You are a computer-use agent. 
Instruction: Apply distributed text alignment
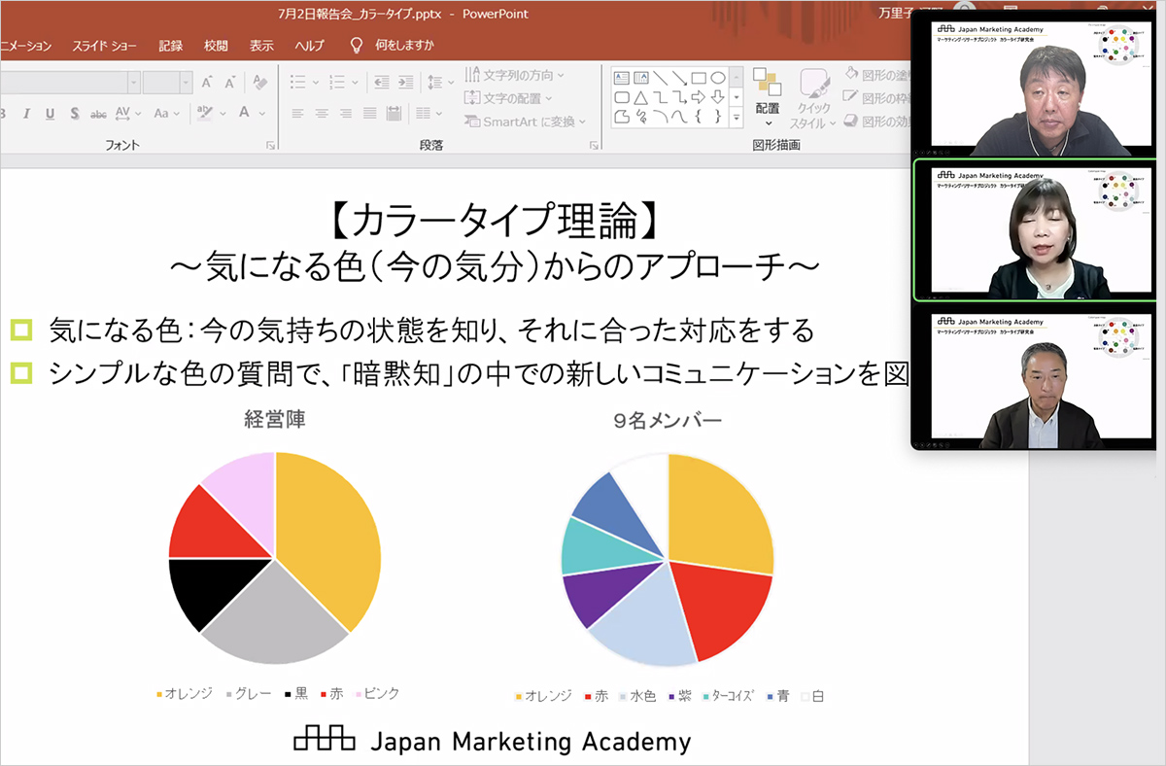coord(395,114)
